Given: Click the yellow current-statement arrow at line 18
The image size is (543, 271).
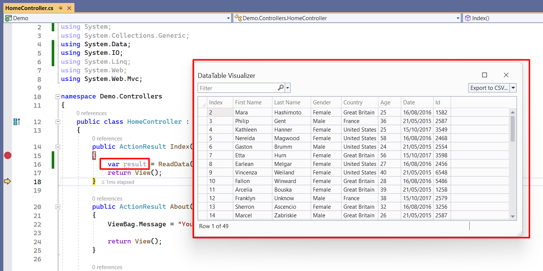Looking at the screenshot, I should click(x=7, y=182).
